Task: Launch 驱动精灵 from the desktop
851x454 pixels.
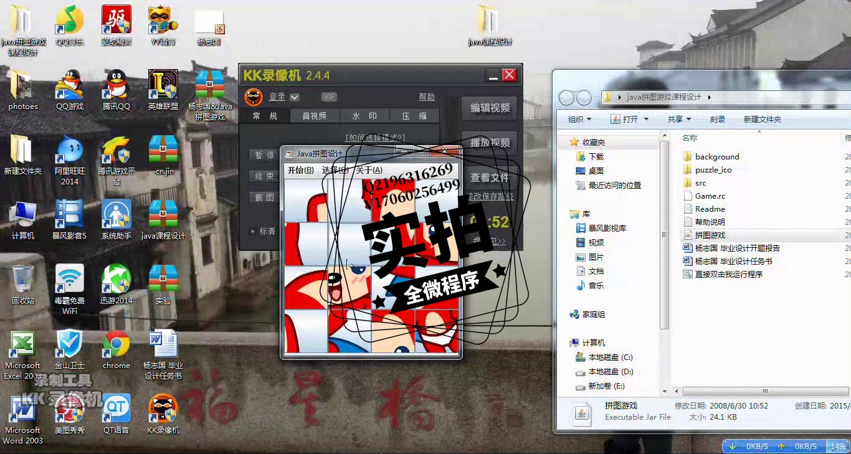Action: (116, 26)
